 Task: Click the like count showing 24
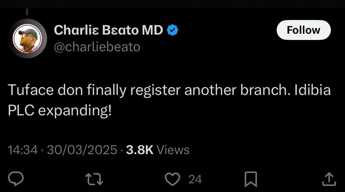(195, 180)
